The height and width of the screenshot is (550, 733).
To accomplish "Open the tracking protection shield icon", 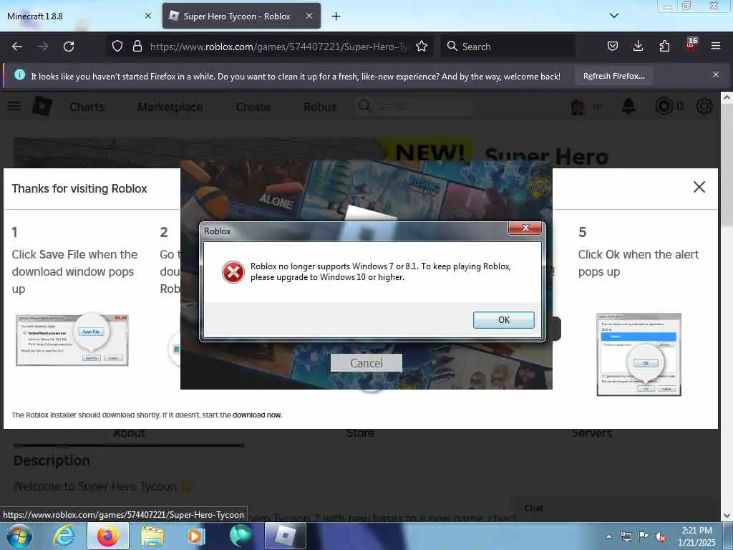I will pyautogui.click(x=117, y=47).
